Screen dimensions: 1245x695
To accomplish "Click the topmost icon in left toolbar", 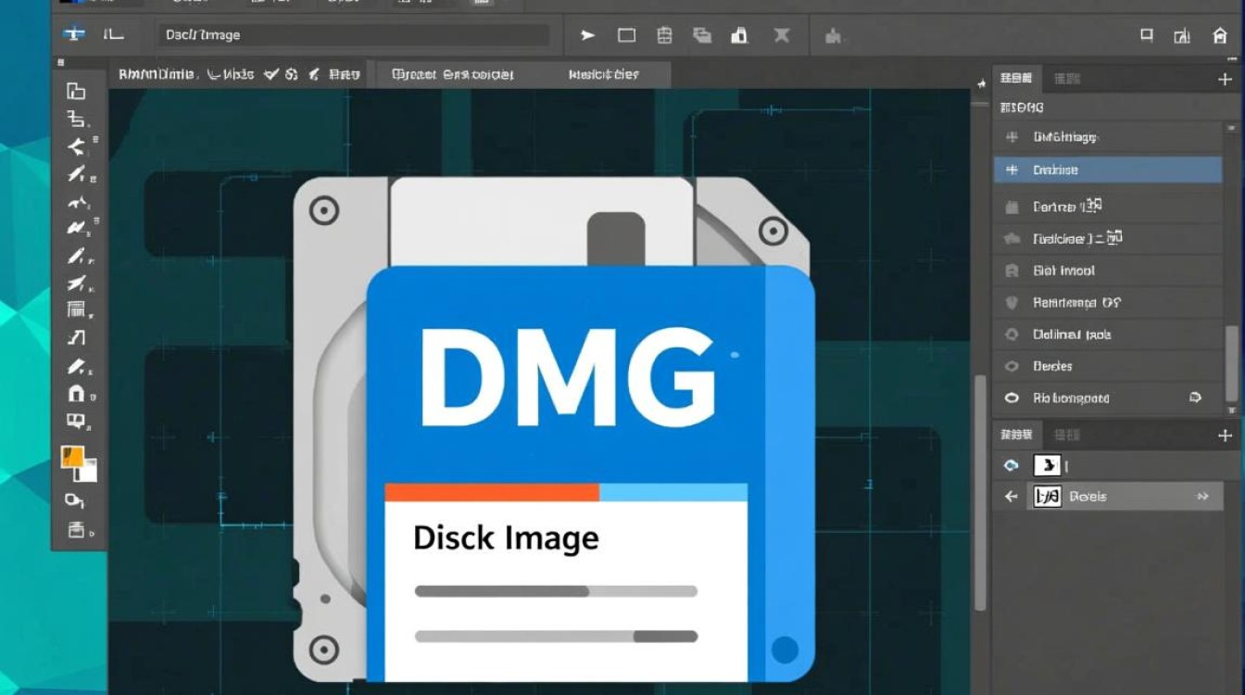I will (76, 91).
